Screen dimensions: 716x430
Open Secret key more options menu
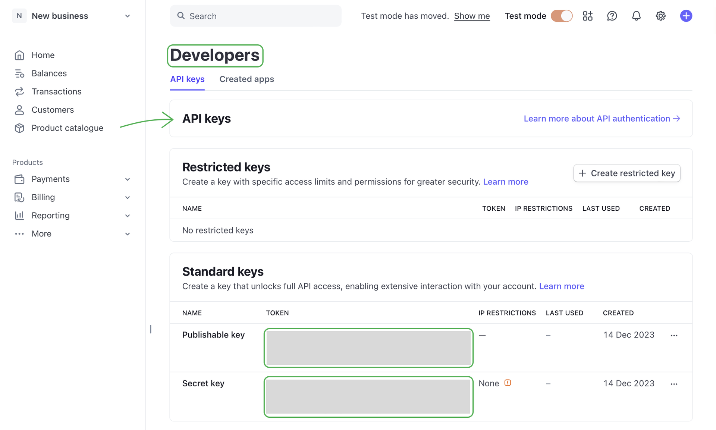(x=674, y=384)
